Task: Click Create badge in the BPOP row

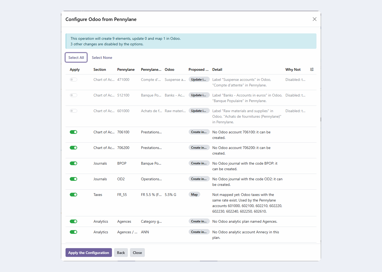Action: 199,163
